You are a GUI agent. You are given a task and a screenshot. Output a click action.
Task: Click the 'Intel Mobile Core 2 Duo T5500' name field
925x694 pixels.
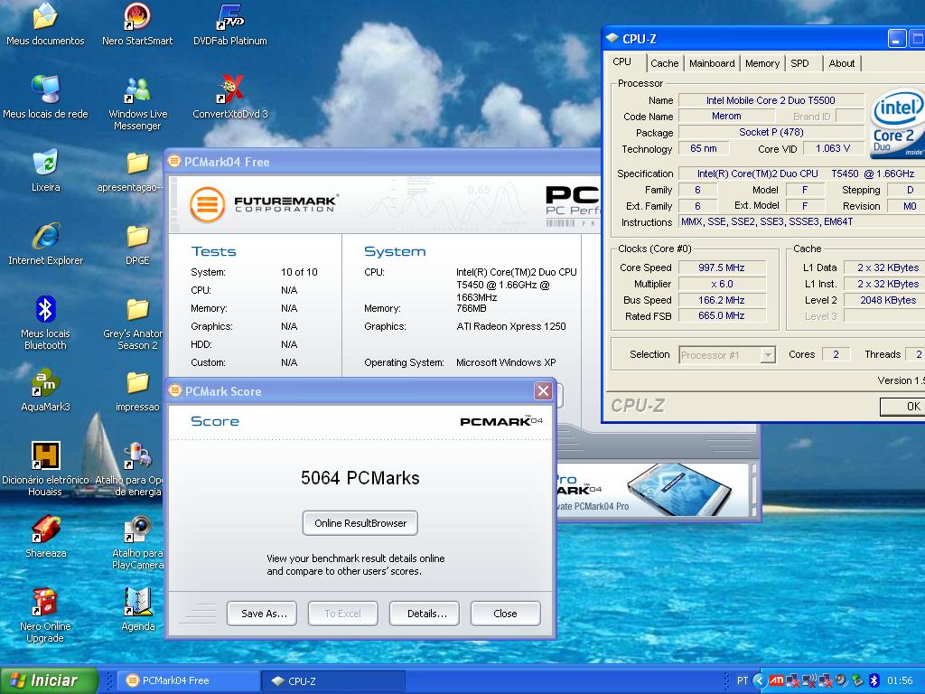[771, 100]
